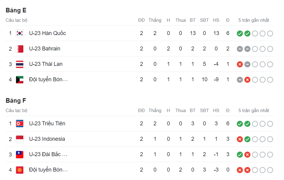Click the Bảng F group heading
This screenshot has width=284, height=180.
(x=16, y=101)
